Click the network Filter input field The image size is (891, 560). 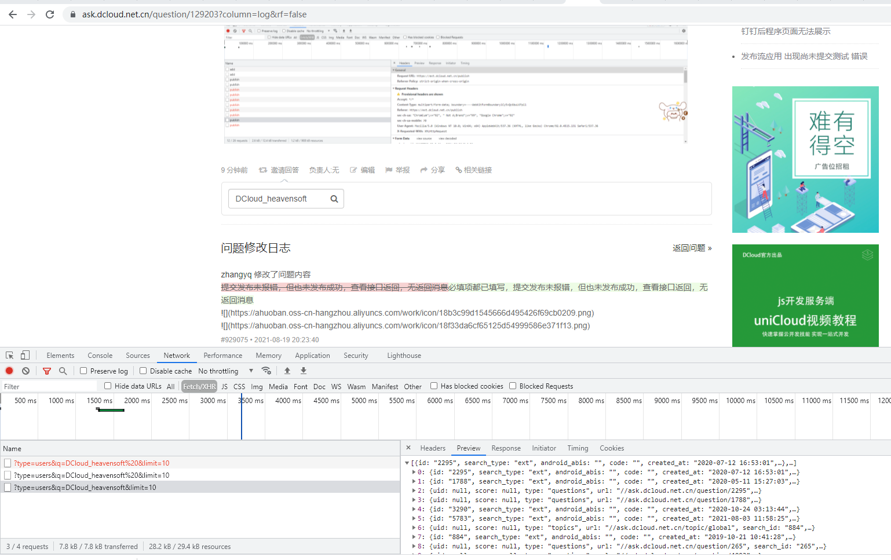49,386
